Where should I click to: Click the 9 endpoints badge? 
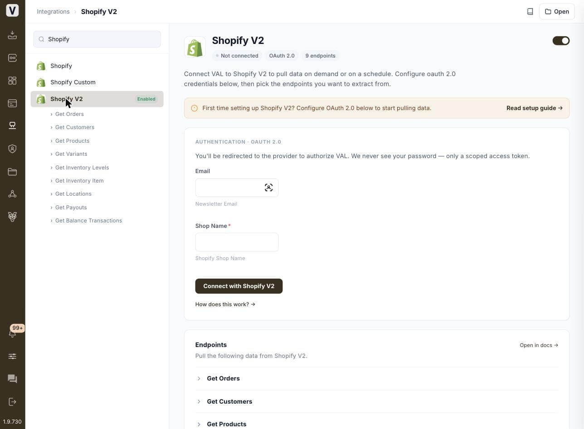(x=321, y=56)
